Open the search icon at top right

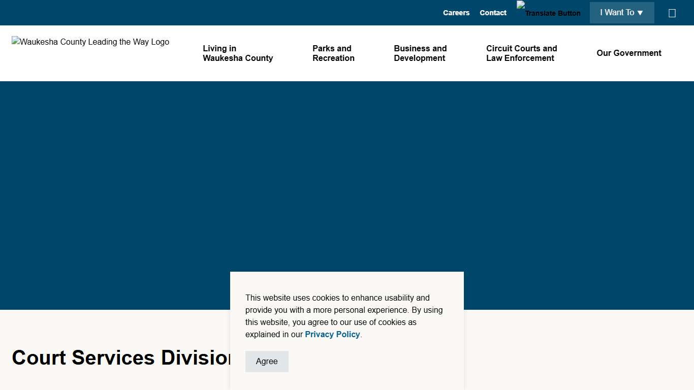pos(672,13)
